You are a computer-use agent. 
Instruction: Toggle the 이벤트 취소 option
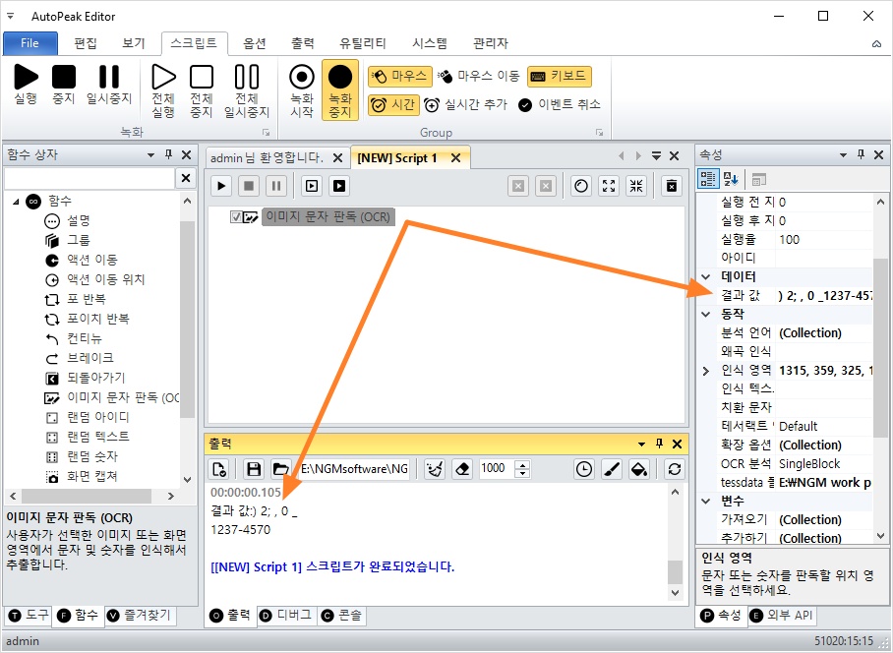pos(560,105)
